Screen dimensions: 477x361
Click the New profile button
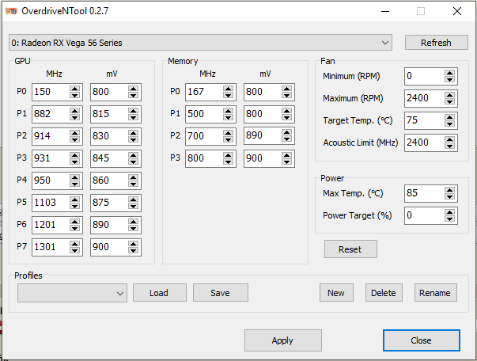tap(336, 293)
